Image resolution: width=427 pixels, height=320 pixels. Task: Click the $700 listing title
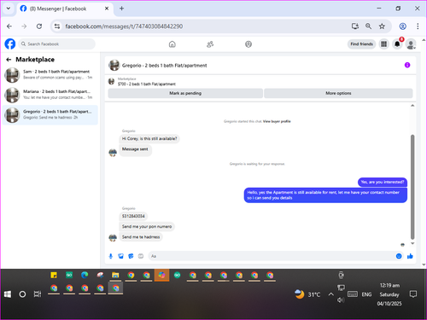[147, 84]
